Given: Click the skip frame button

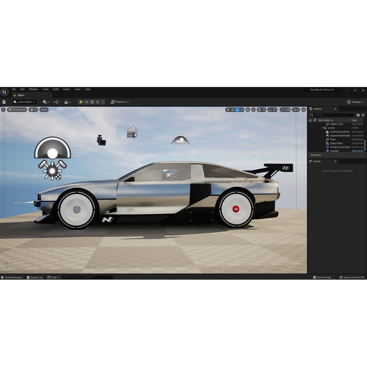Looking at the screenshot, I should click(87, 102).
